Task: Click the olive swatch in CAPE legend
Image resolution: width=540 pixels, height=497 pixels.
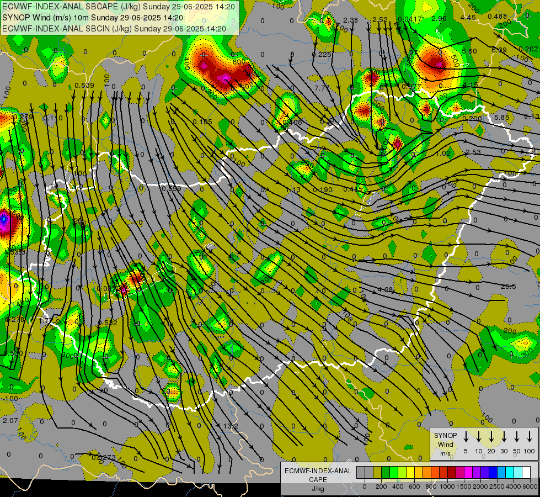Action: [377, 473]
